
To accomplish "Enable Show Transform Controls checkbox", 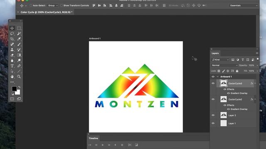I will tap(62, 5).
